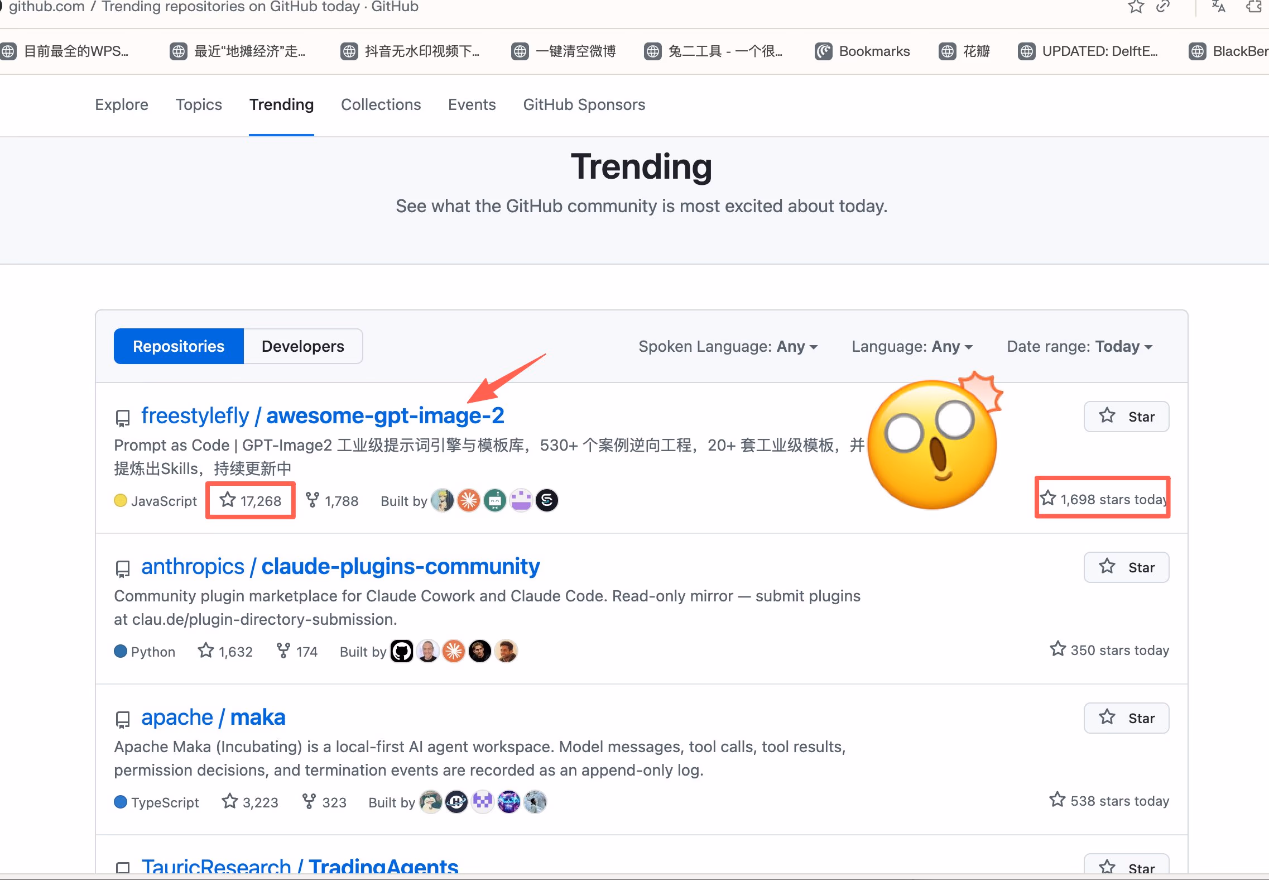Click orange asterisk avatar of awesome-gpt-image-2
The height and width of the screenshot is (880, 1269).
(x=469, y=500)
